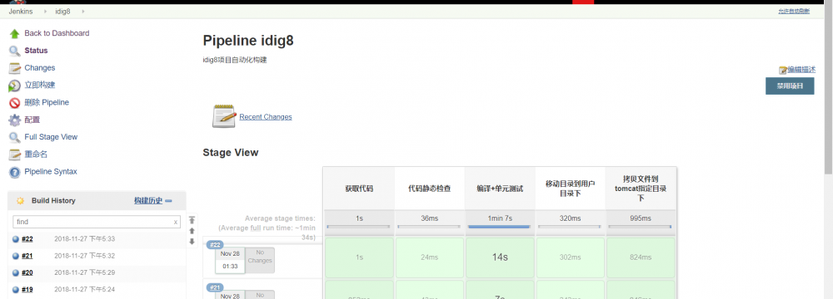Clear the find field with the x
833x299 pixels.
(x=175, y=222)
